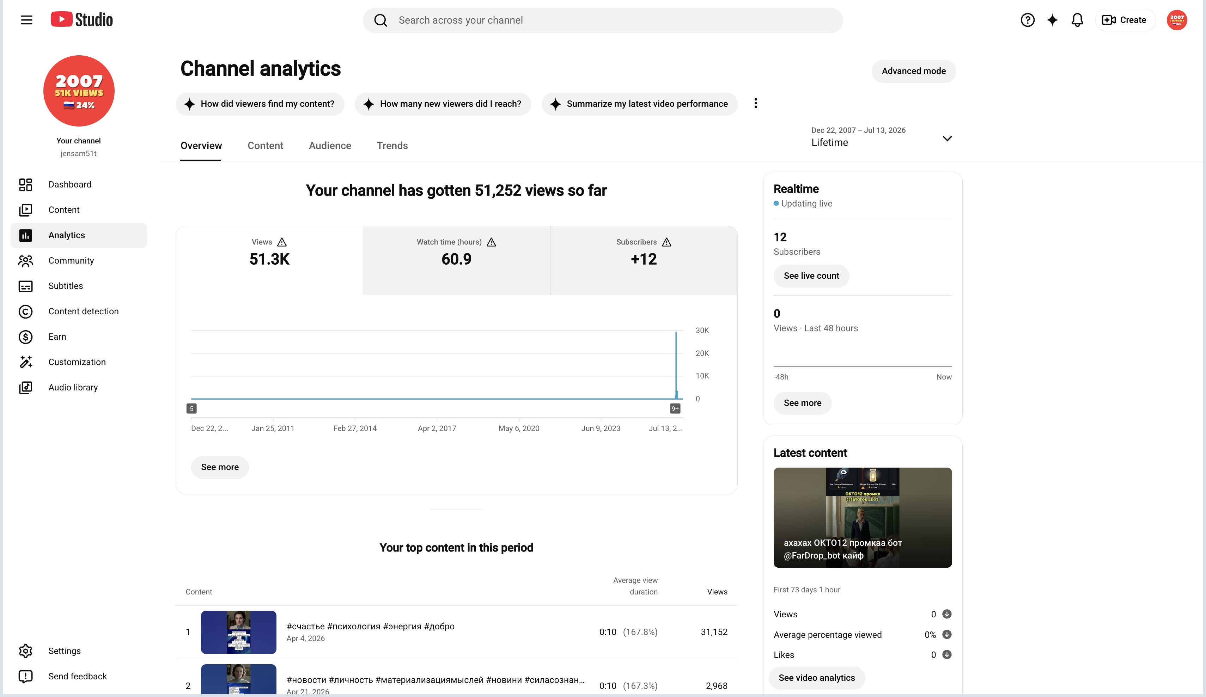The height and width of the screenshot is (697, 1206).
Task: Ask 'How many new viewers did I reach?'
Action: 443,104
